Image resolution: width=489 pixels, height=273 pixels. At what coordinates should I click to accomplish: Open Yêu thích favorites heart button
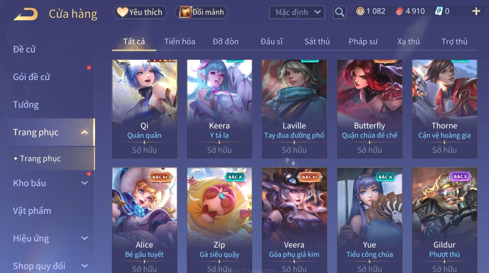pyautogui.click(x=140, y=12)
